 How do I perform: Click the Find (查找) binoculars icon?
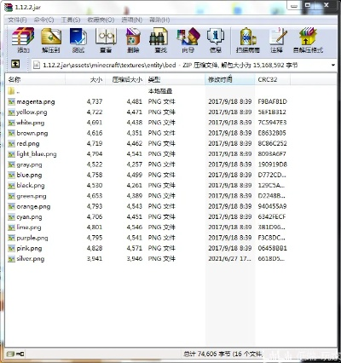click(x=159, y=37)
